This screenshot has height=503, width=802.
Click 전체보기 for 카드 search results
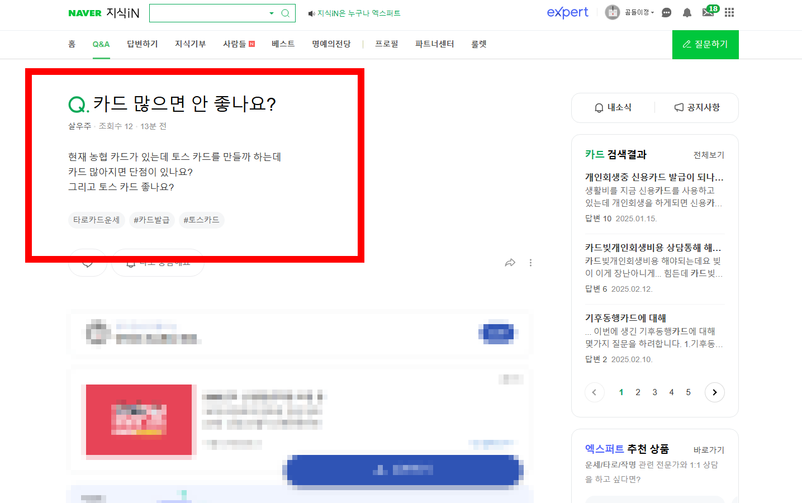pos(709,155)
